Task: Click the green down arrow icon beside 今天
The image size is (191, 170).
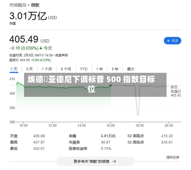Action: tap(41, 48)
